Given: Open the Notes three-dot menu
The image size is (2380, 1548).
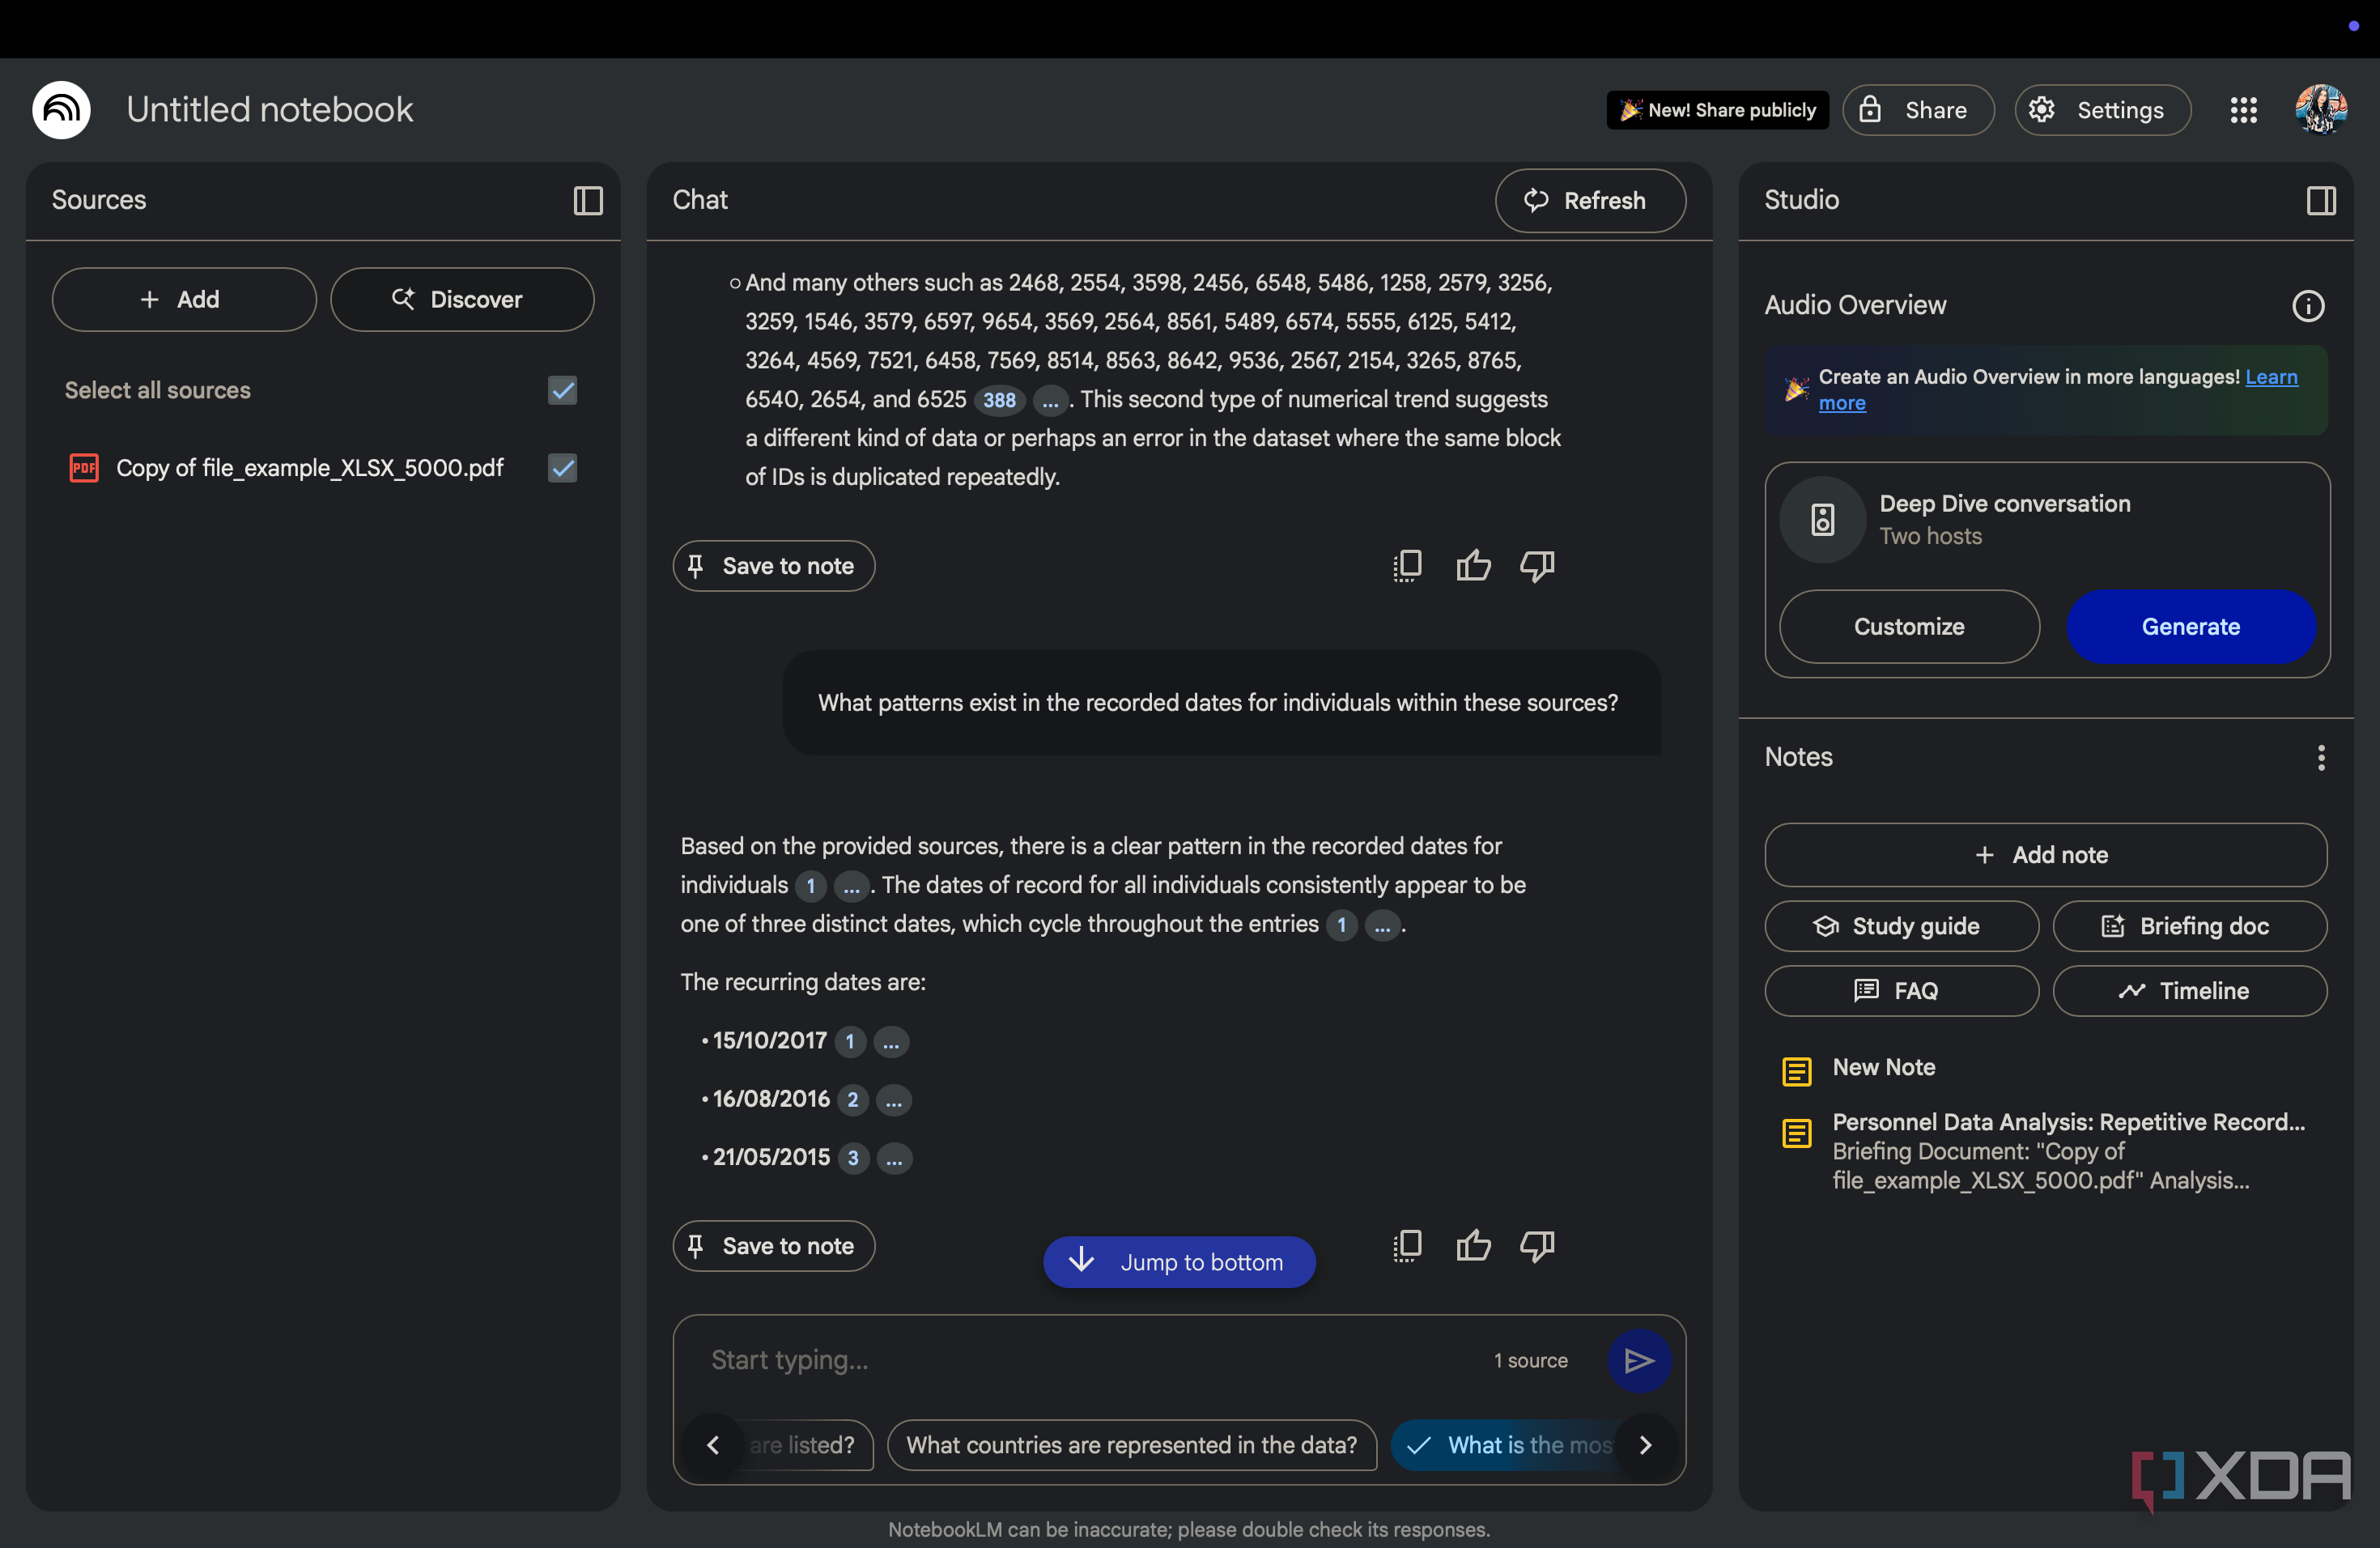Looking at the screenshot, I should (x=2321, y=757).
